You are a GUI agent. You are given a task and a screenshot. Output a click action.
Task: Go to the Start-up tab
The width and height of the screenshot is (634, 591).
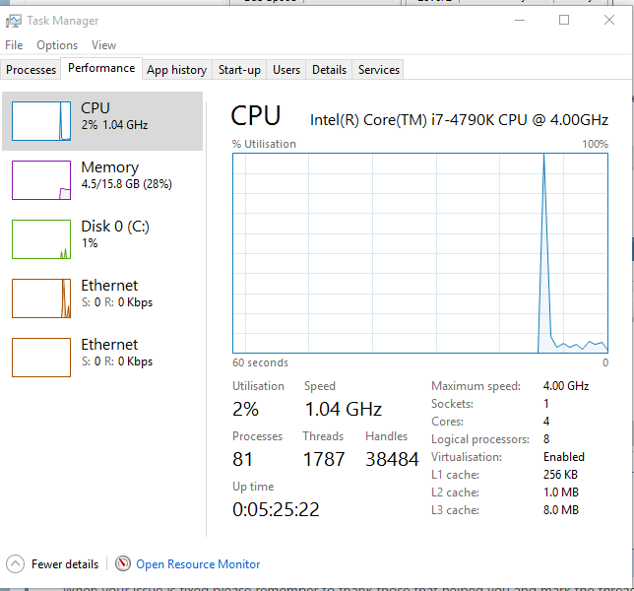(x=239, y=70)
